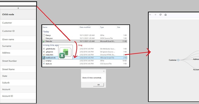The height and width of the screenshot is (104, 199).
Task: Close the Done message dialog with X
Action: tap(104, 71)
